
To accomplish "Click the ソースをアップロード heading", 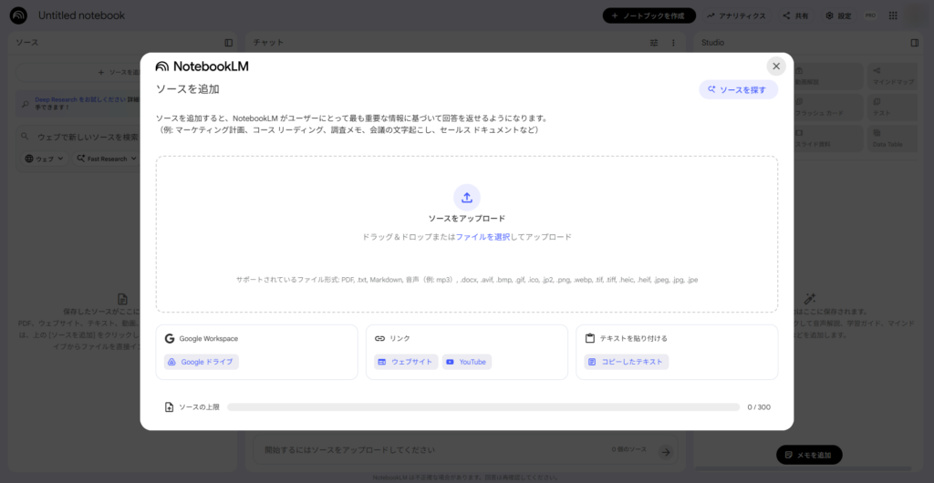I will pyautogui.click(x=467, y=219).
